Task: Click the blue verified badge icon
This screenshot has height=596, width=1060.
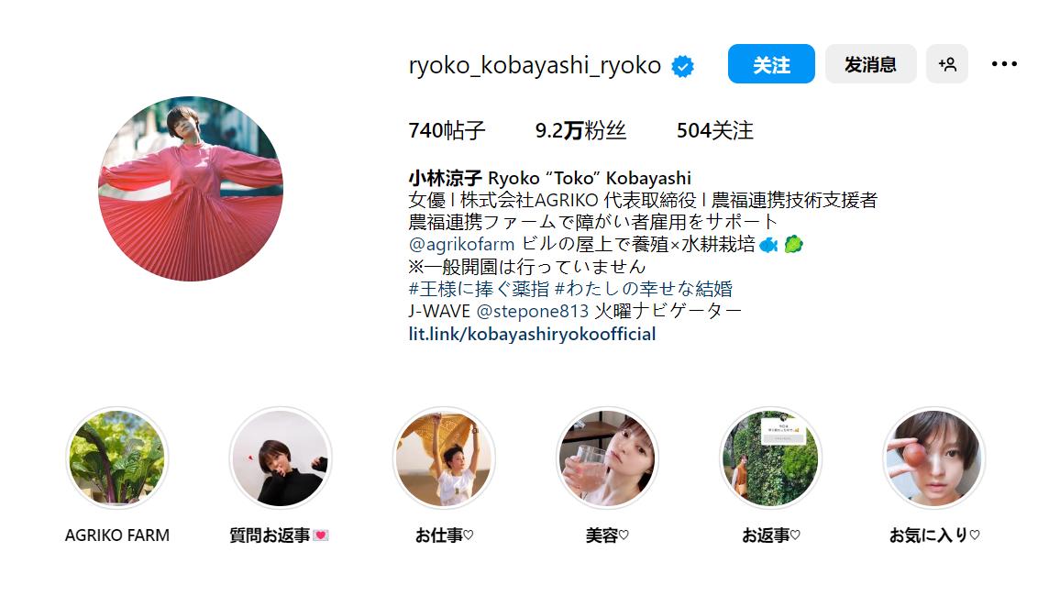Action: click(682, 66)
